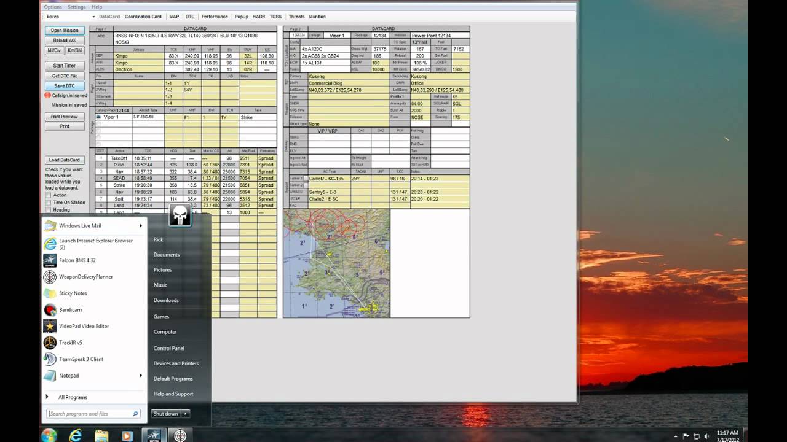Open Windows Media Player in taskbar
Viewport: 787px width, 442px height.
point(127,435)
